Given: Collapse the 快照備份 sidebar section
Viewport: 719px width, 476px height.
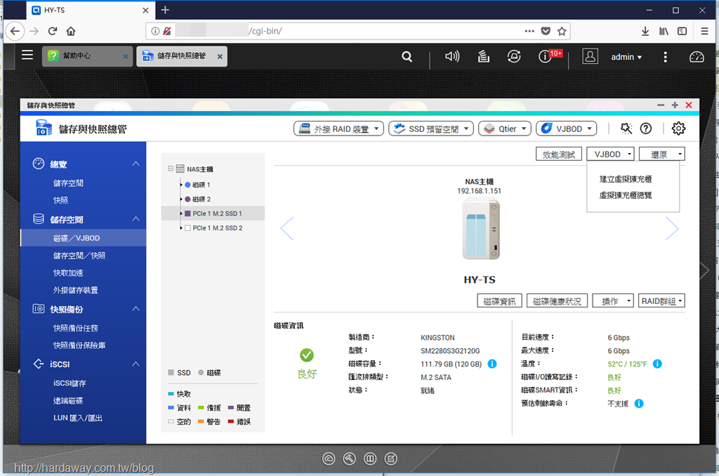Looking at the screenshot, I should point(136,309).
